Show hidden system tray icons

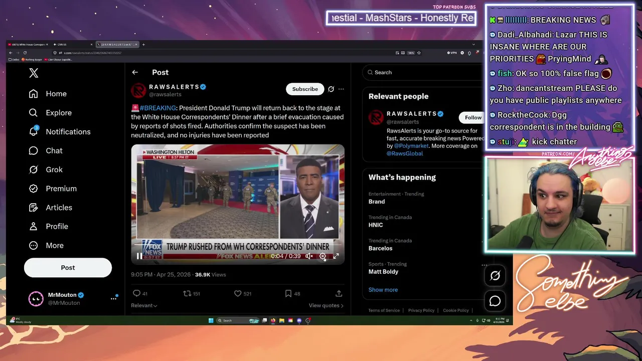point(471,320)
